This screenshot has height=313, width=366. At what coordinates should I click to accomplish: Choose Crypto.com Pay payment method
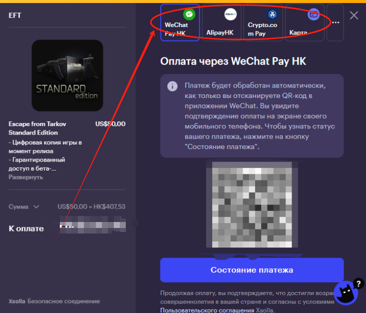pos(263,22)
